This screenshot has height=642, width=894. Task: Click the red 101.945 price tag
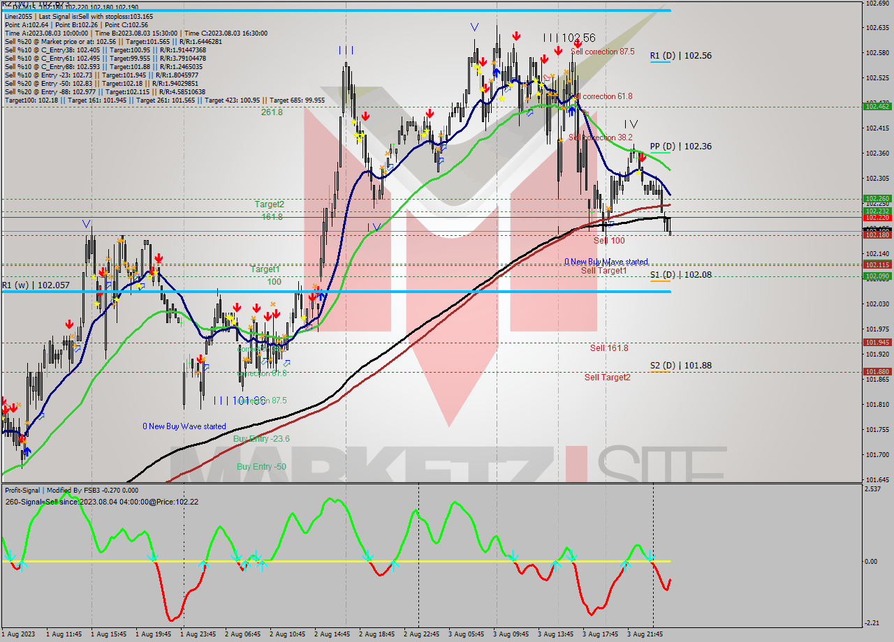point(877,343)
